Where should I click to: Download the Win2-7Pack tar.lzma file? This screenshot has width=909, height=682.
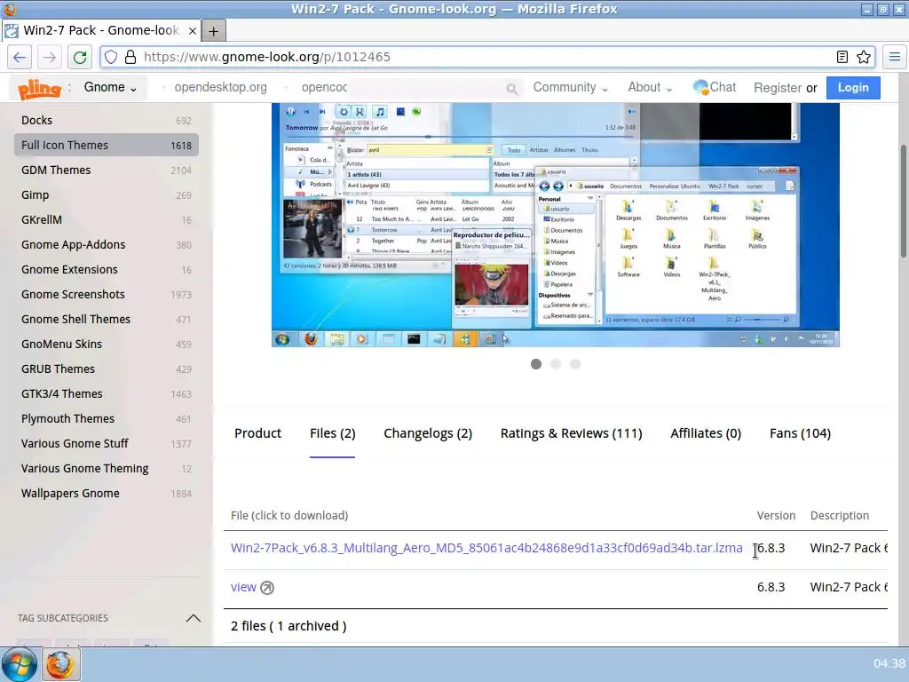[486, 548]
